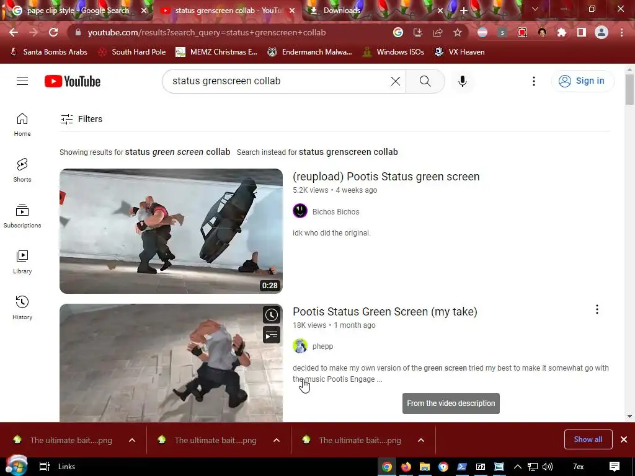Open the YouTube hamburger guide menu
This screenshot has height=476, width=635.
tap(22, 81)
